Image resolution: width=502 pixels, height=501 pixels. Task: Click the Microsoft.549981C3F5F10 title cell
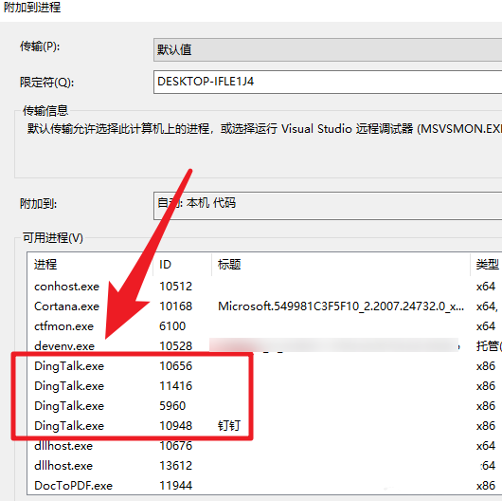[341, 306]
